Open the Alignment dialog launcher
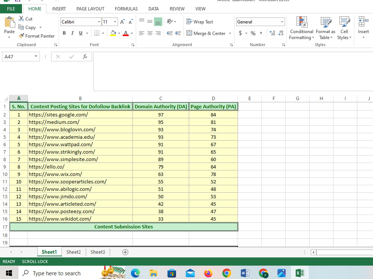The width and height of the screenshot is (373, 279). [232, 45]
